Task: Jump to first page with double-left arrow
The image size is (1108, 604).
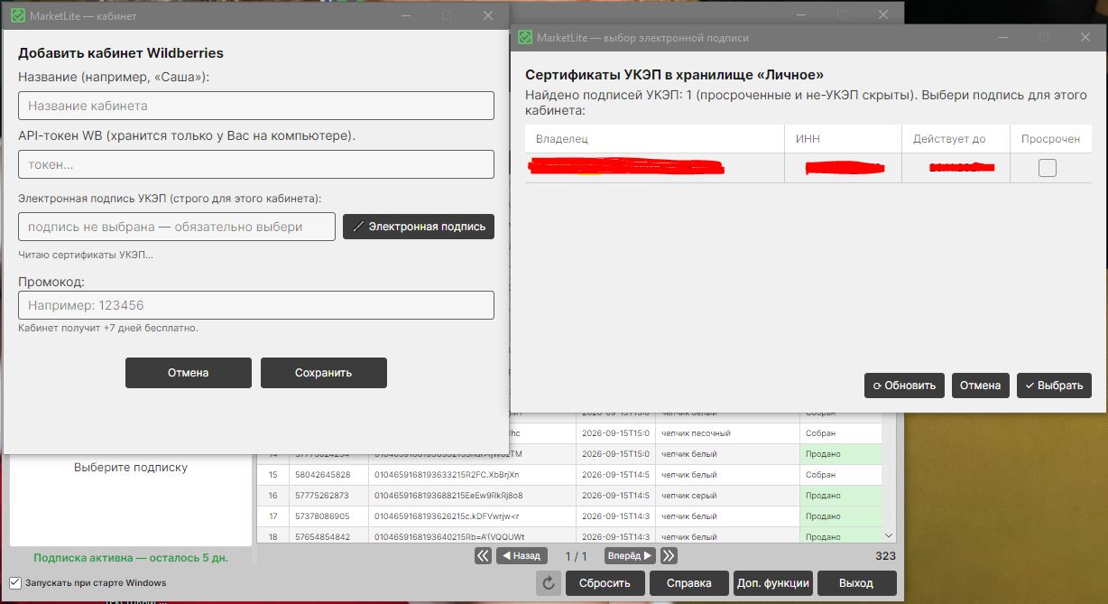Action: click(484, 556)
